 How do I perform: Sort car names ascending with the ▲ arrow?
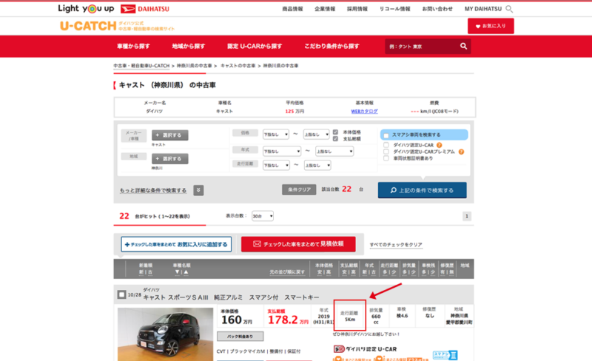pyautogui.click(x=186, y=272)
